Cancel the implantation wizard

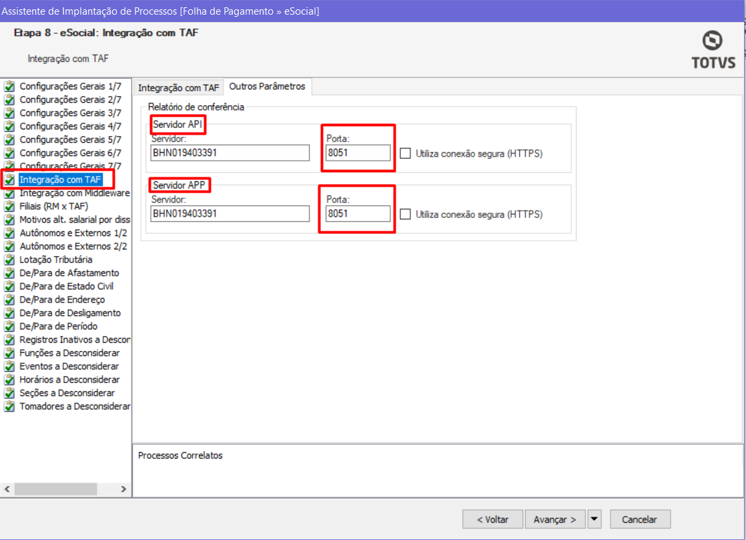pyautogui.click(x=640, y=519)
